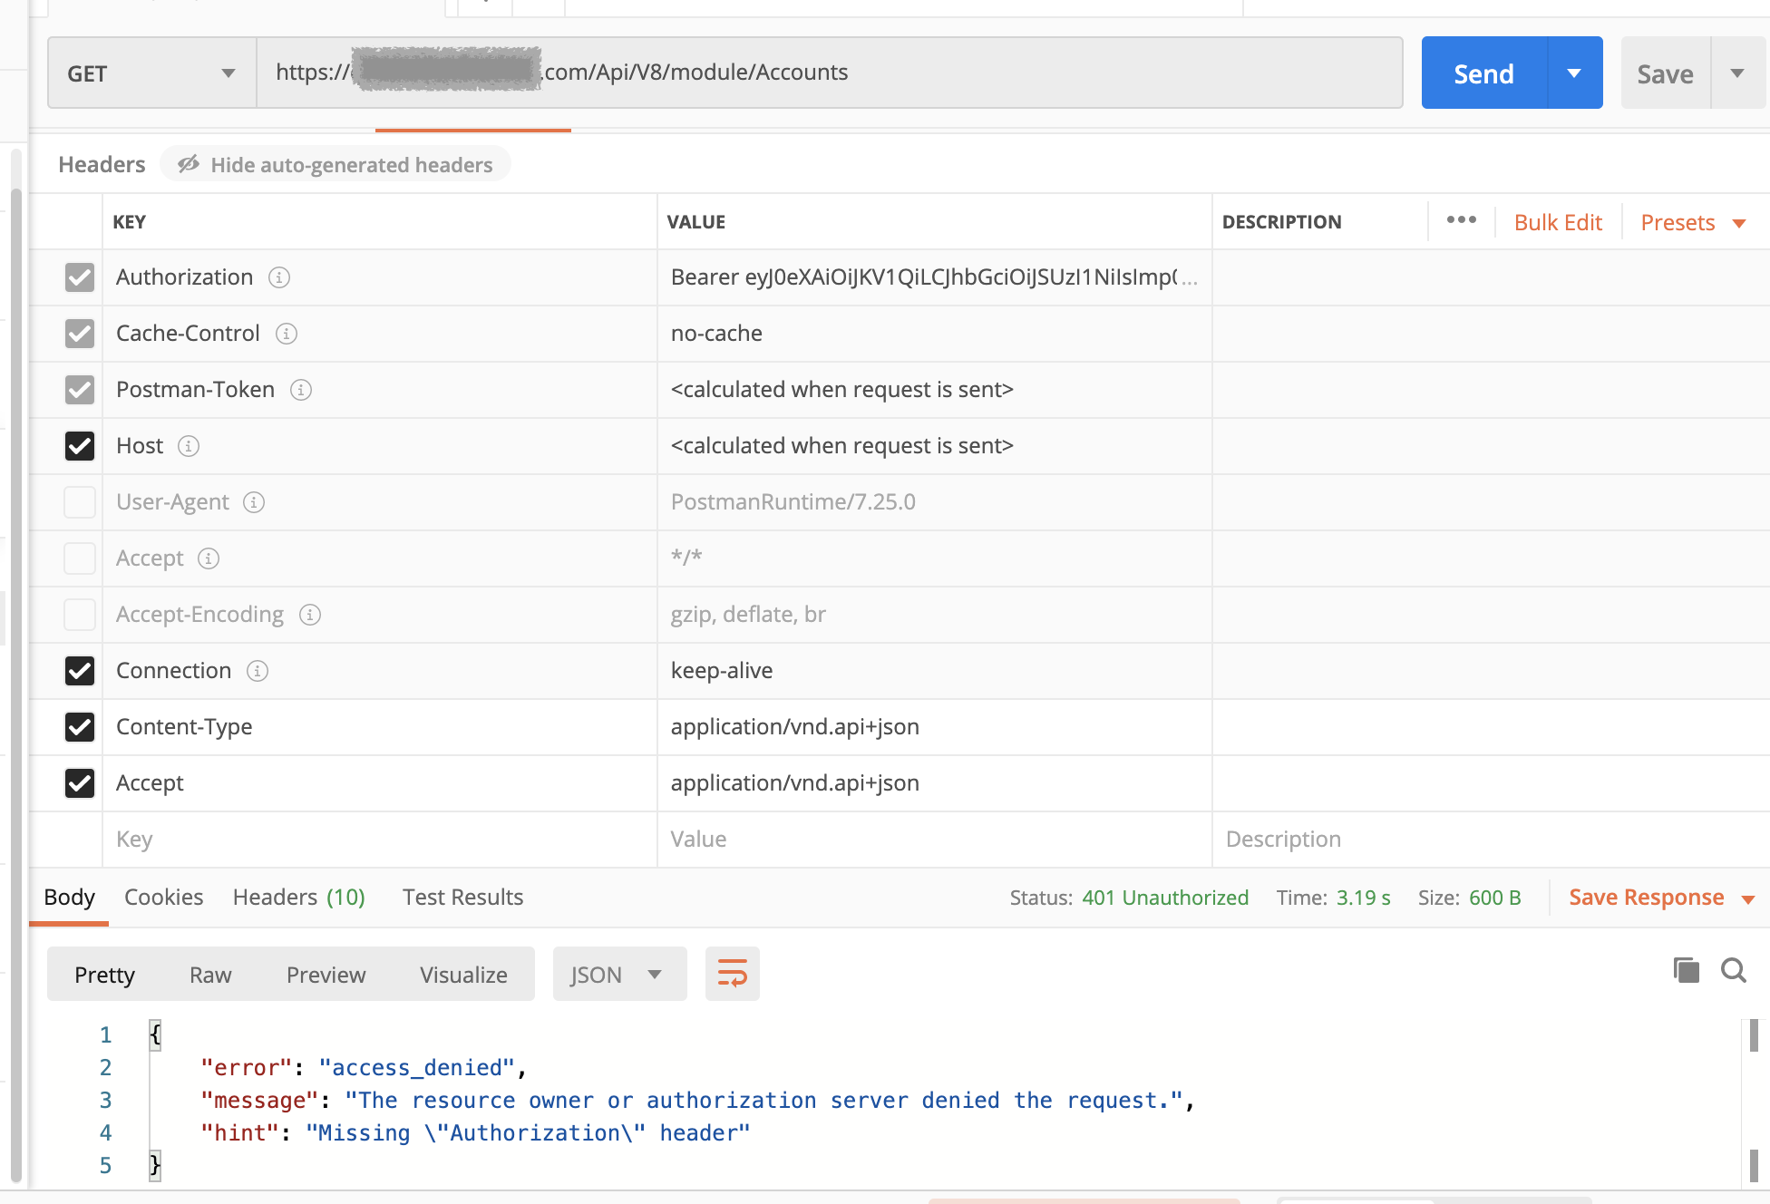Click the Missing Authorization header hint text
Viewport: 1770px width, 1204px height.
tap(528, 1133)
